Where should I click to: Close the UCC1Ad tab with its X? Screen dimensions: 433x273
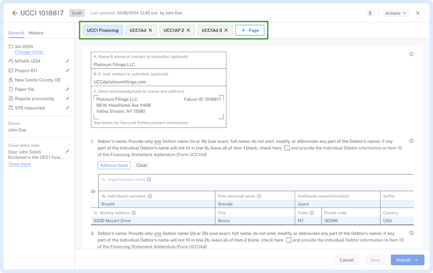(x=150, y=30)
